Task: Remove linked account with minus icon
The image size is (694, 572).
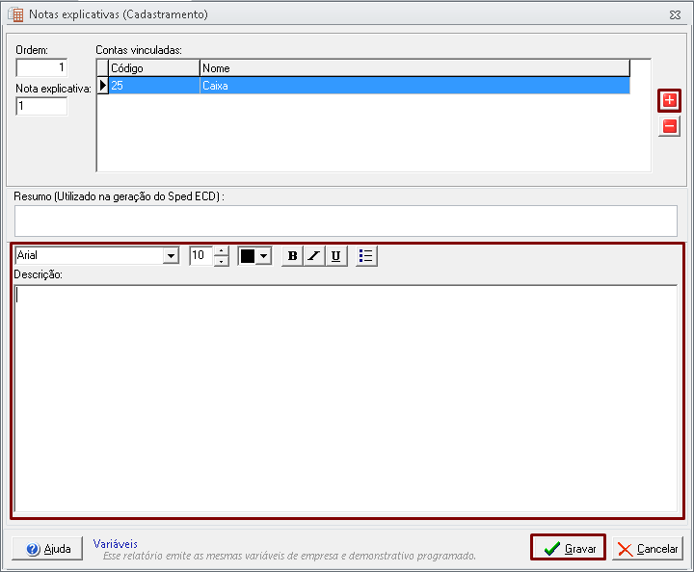Action: click(669, 126)
